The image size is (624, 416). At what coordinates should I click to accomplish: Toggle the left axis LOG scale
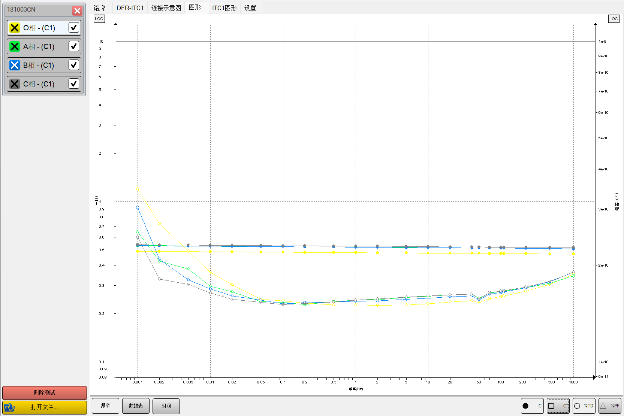pyautogui.click(x=99, y=19)
